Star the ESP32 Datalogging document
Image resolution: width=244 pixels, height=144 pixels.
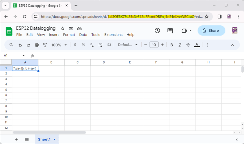click(63, 29)
